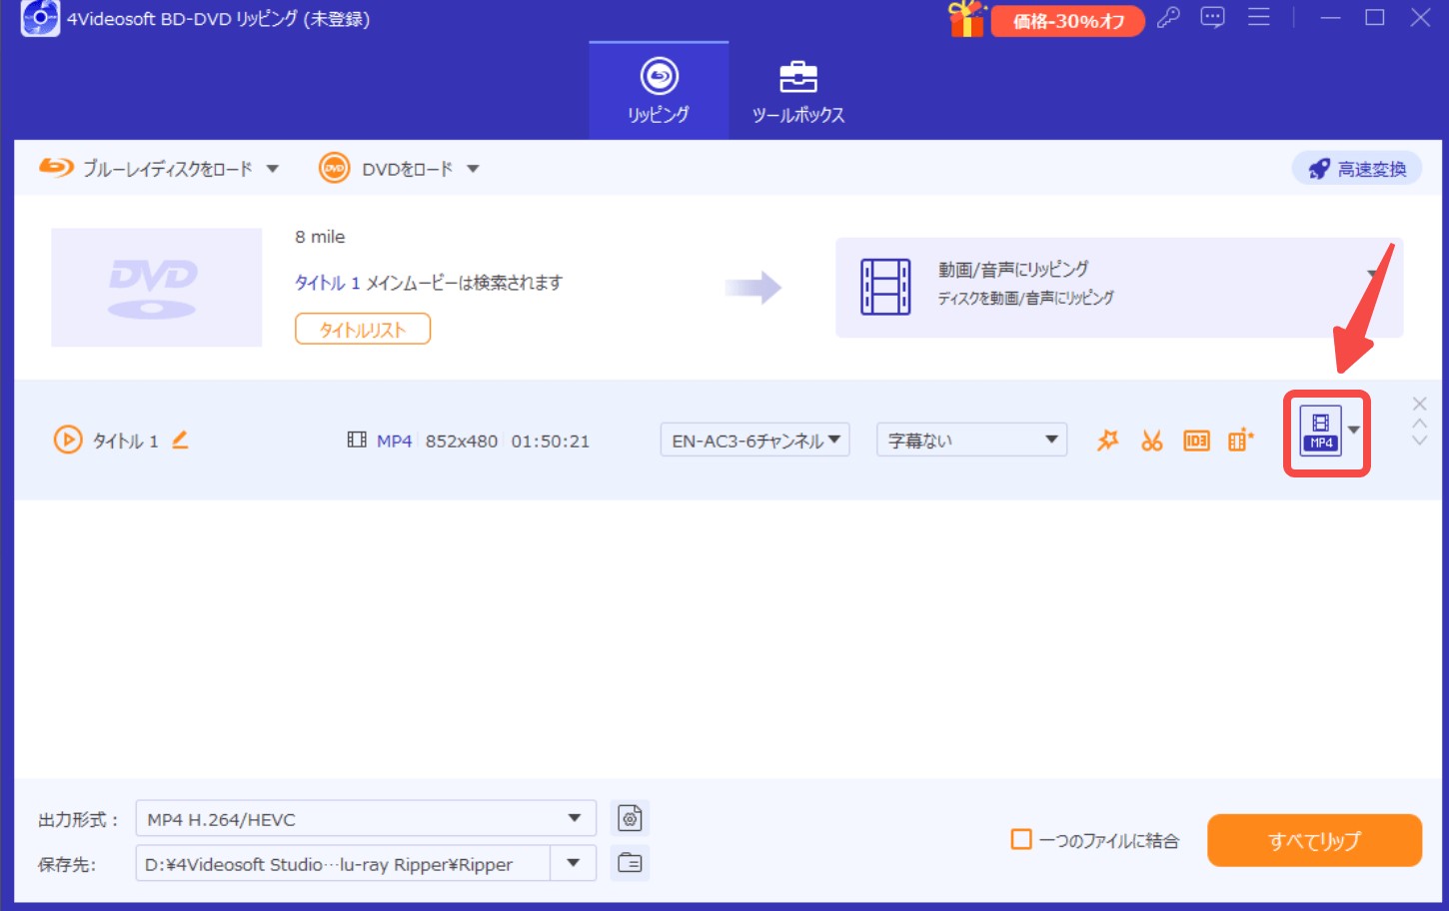Enable high-speed conversion (高速変換)
This screenshot has height=911, width=1449.
pos(1357,169)
